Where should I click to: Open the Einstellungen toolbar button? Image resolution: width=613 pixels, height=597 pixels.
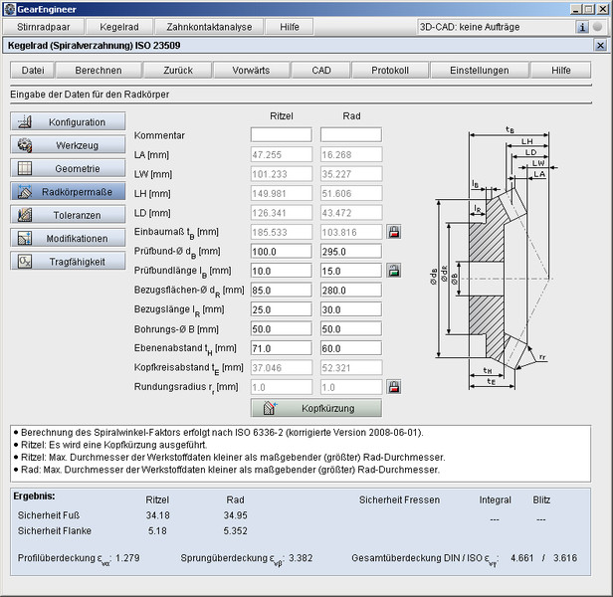(x=479, y=71)
